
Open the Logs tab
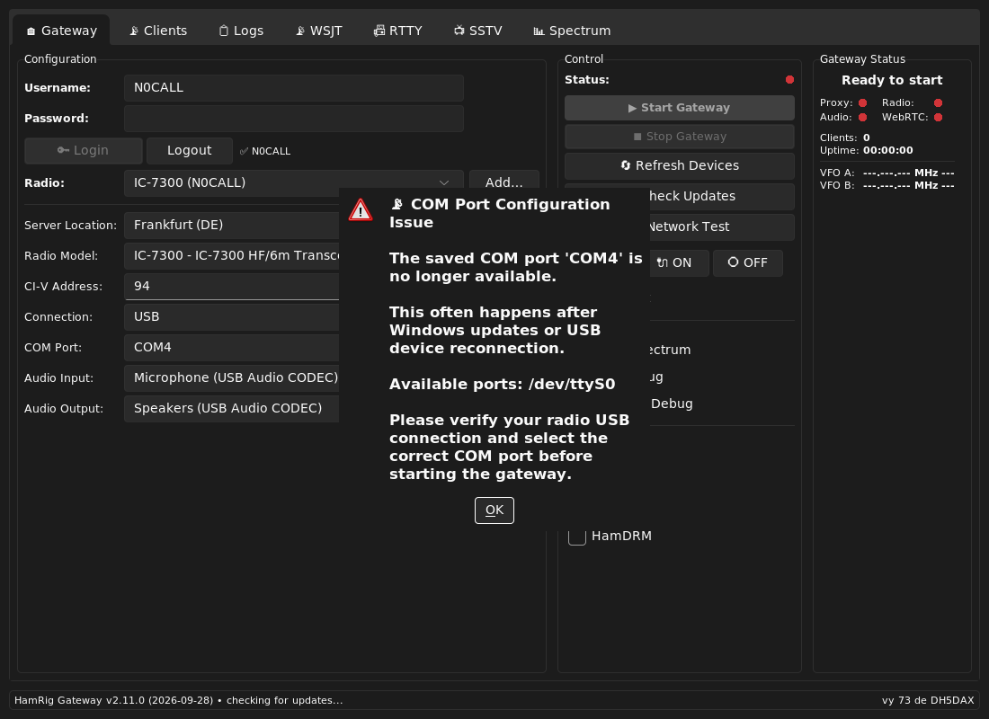click(241, 31)
